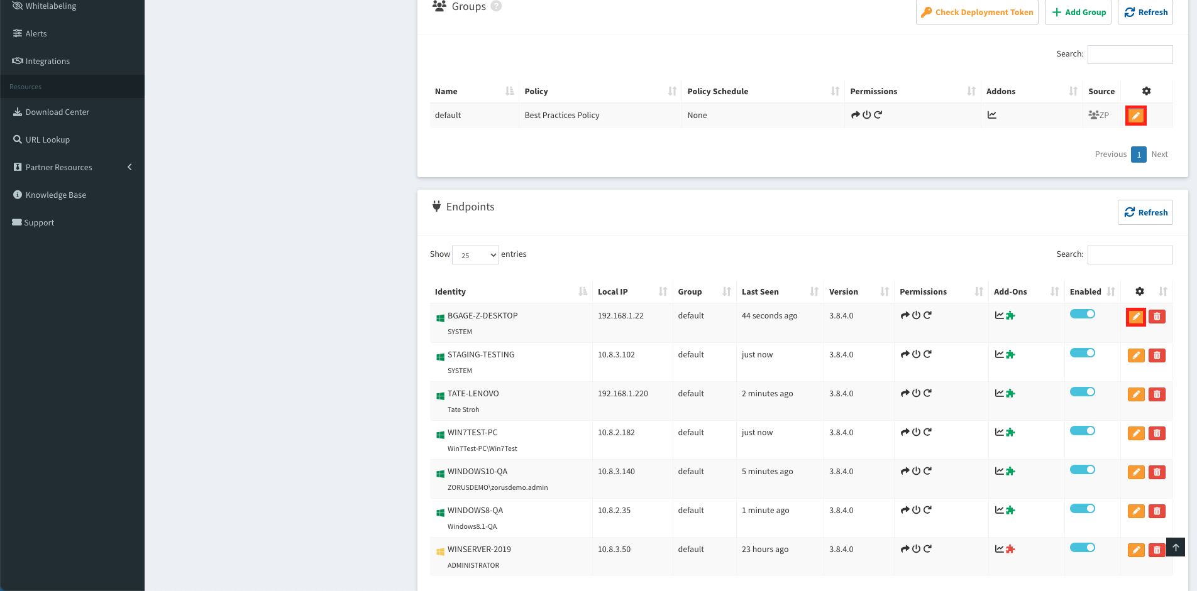Disable the BGAGE-Z-DESKTOP endpoint toggle
The width and height of the screenshot is (1197, 591).
click(1082, 314)
